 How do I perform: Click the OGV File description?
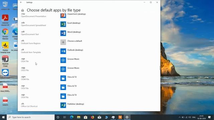coord(25,88)
